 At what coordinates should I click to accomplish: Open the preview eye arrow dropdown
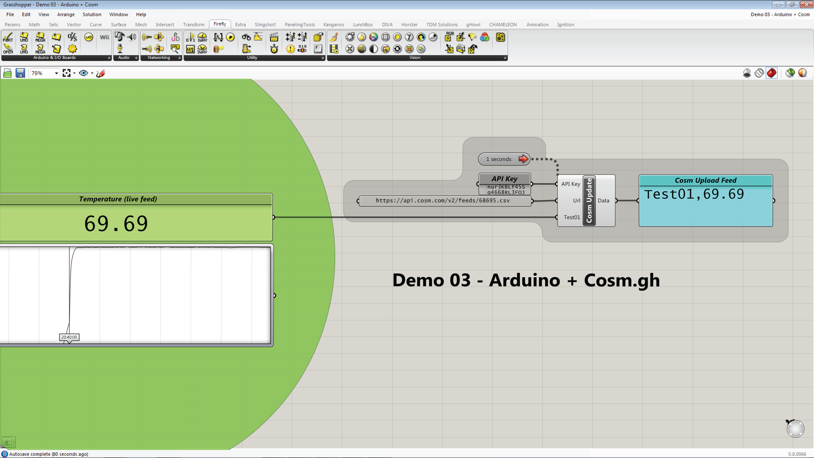[x=92, y=73]
